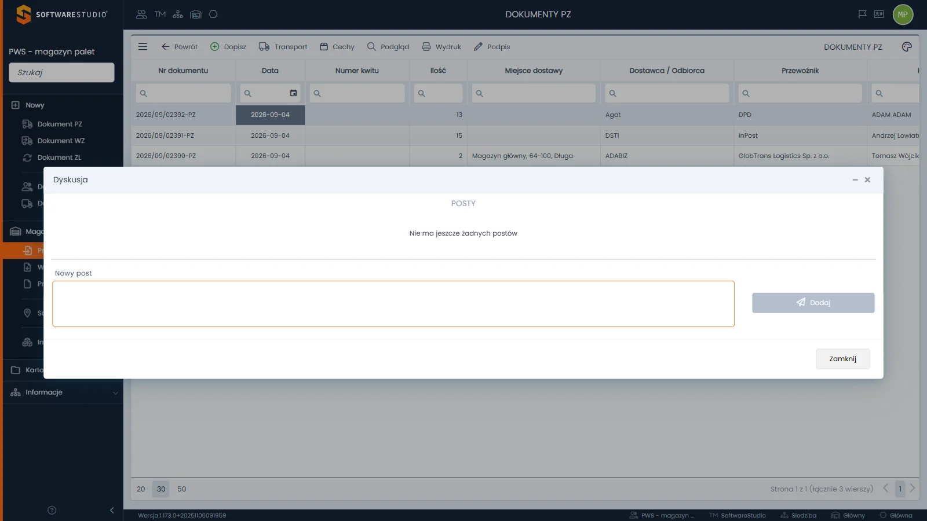
Task: Collapse the sidebar with the arrow
Action: pyautogui.click(x=112, y=510)
